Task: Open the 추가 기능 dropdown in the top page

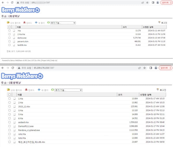Action: [x=63, y=22]
